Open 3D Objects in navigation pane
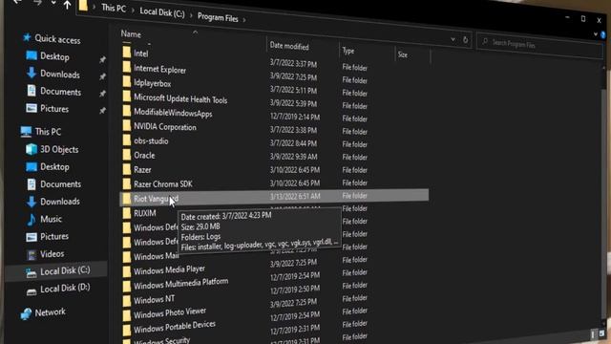The image size is (611, 344). 59,149
